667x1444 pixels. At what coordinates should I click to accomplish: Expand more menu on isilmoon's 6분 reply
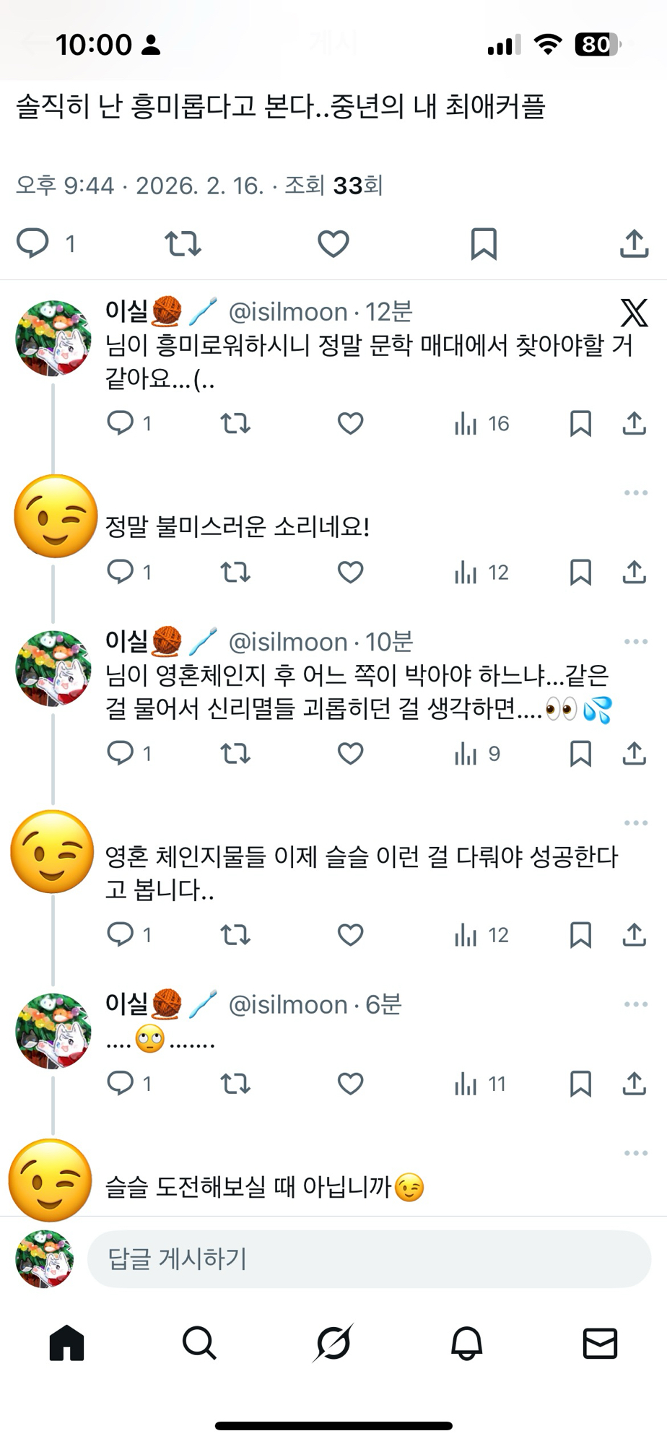pyautogui.click(x=635, y=1004)
